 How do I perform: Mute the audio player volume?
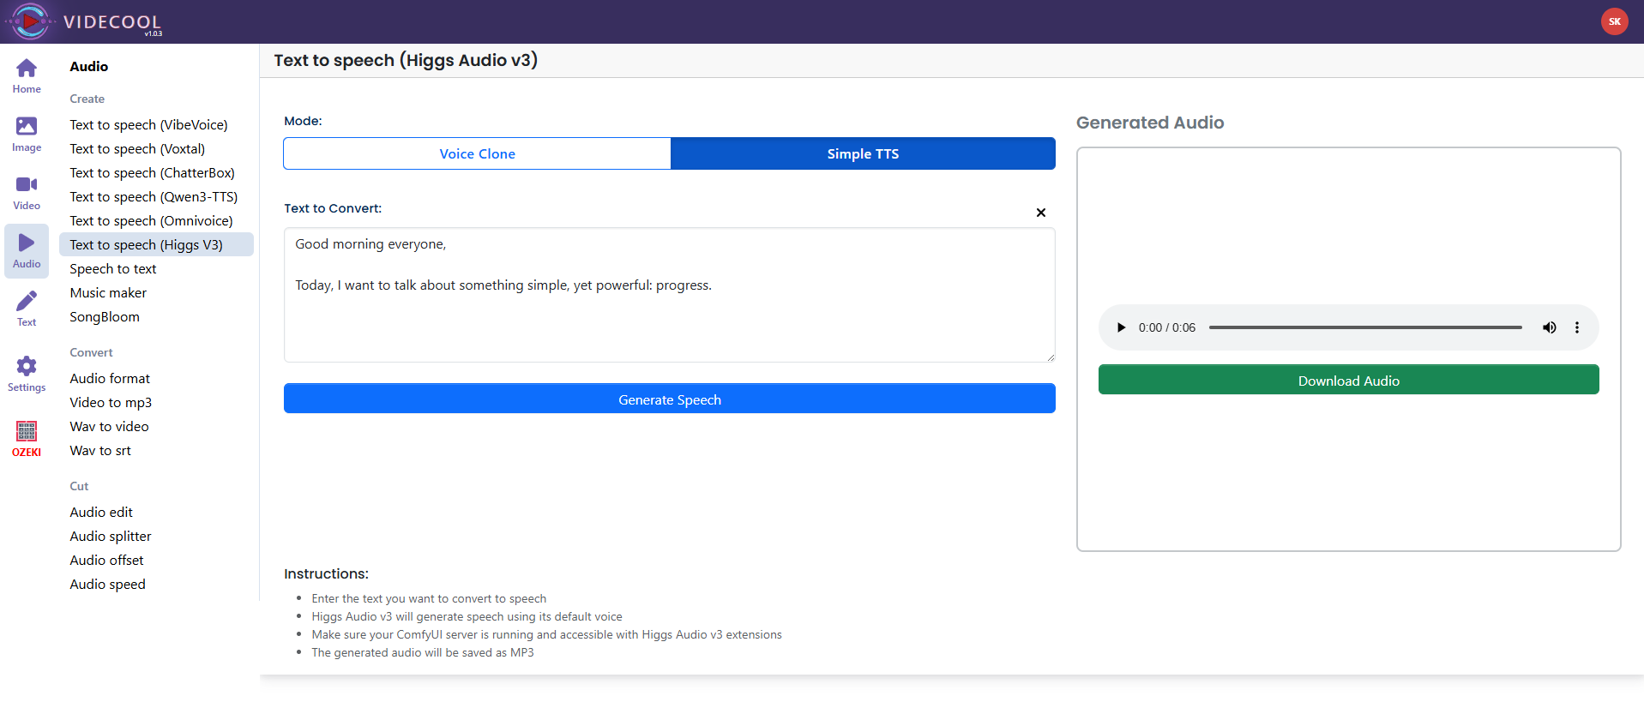(1549, 327)
